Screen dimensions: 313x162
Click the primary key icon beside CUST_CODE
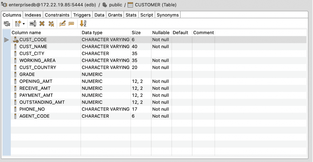point(16,40)
